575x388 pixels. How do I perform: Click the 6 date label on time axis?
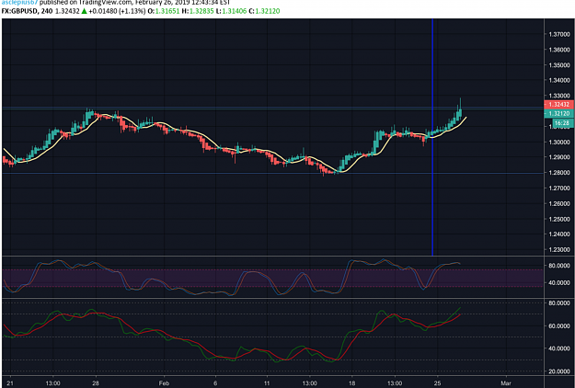(215, 383)
